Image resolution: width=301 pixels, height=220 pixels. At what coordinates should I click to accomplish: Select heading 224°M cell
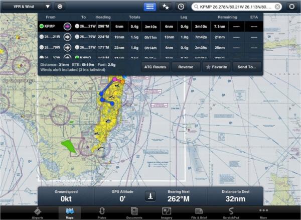[x=103, y=37]
